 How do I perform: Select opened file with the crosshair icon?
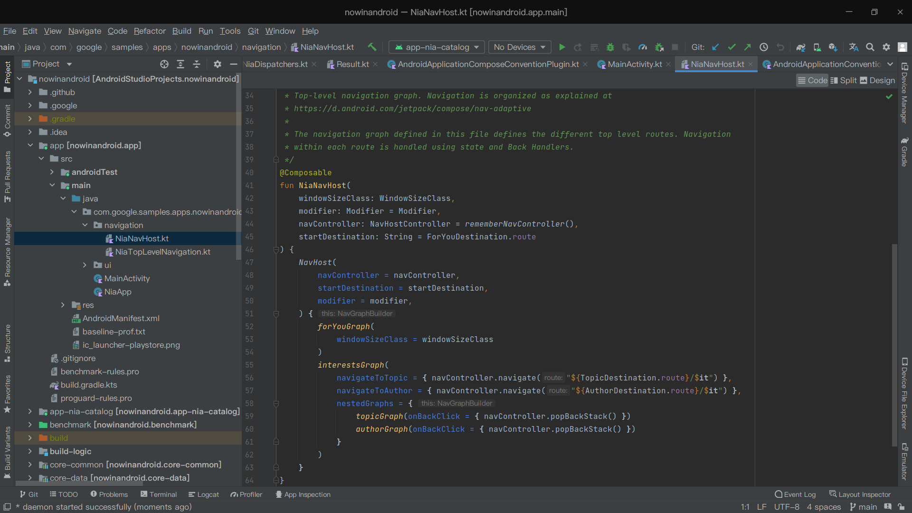coord(165,64)
